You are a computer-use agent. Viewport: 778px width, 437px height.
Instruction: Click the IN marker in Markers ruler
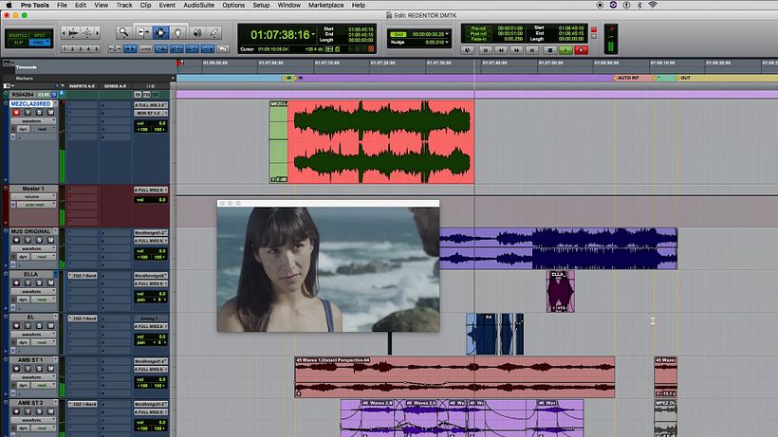coord(298,78)
